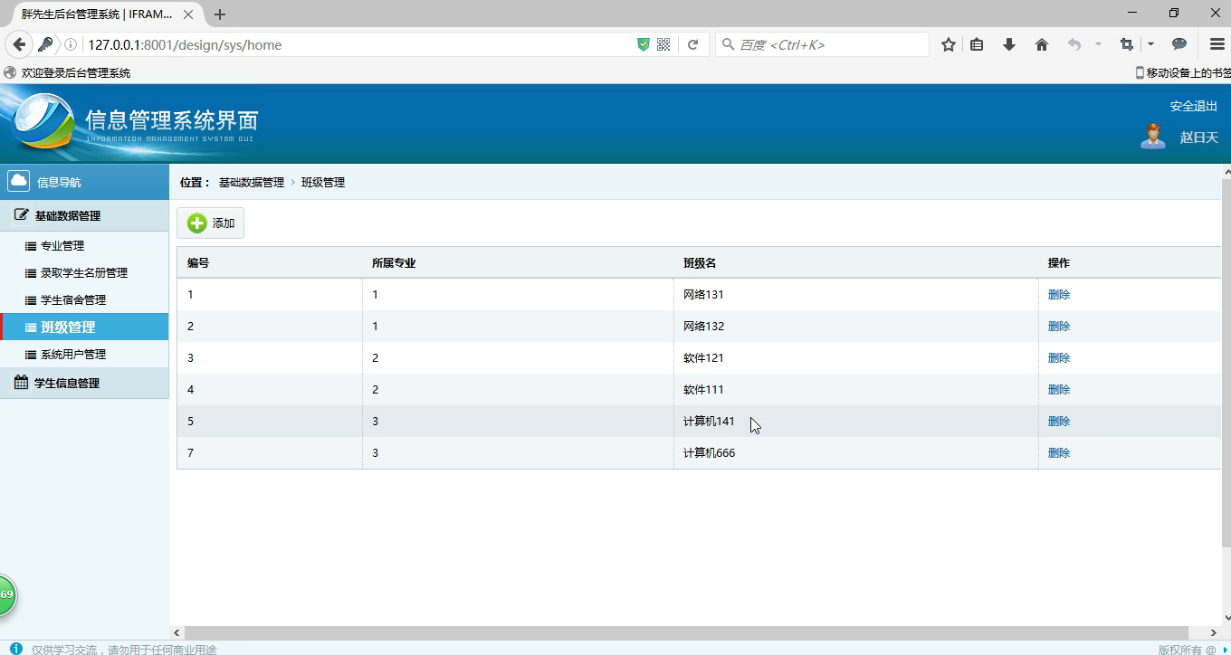Viewport: 1231px width, 655px height.
Task: Click the green shield security icon
Action: 644,44
